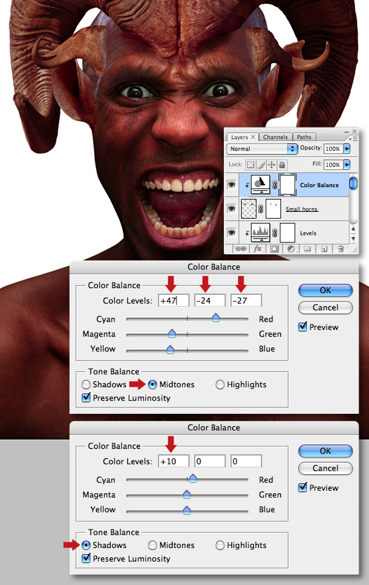
Task: Click Cancel in the Midtones Color Balance dialog
Action: coord(325,307)
